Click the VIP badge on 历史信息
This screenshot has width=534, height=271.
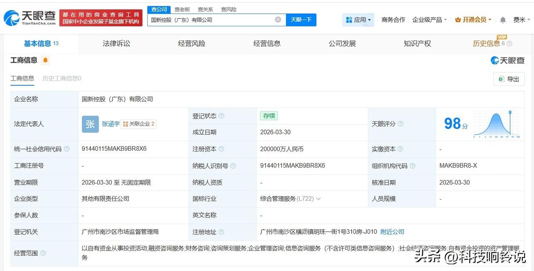coord(502,38)
